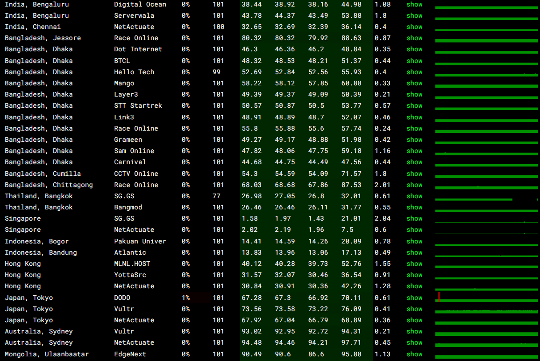
Task: Select the text Mongolia, Ulaanbaatar
Action: point(47,354)
